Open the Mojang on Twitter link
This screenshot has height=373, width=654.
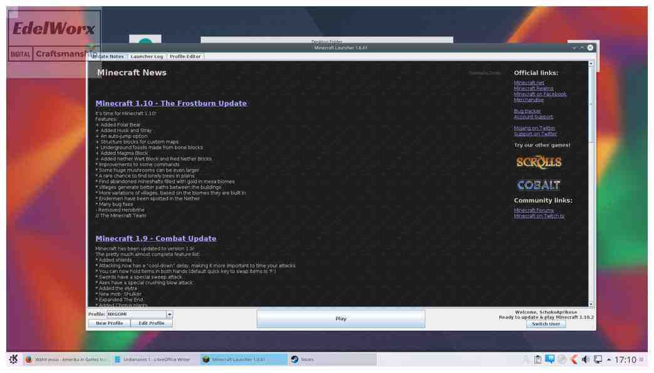coord(534,128)
